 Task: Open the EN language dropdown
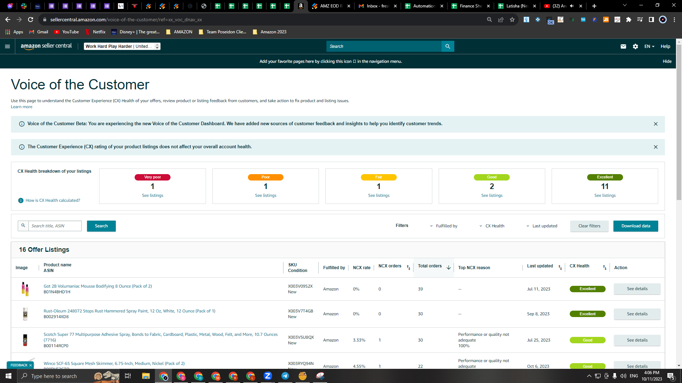(x=649, y=46)
